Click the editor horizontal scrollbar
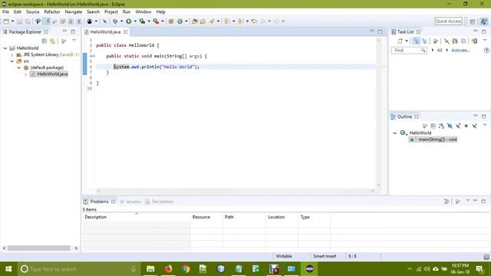491x276 pixels. [236, 191]
